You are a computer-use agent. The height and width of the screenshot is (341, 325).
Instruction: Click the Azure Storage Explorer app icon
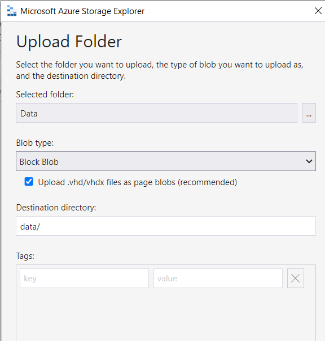pyautogui.click(x=11, y=11)
